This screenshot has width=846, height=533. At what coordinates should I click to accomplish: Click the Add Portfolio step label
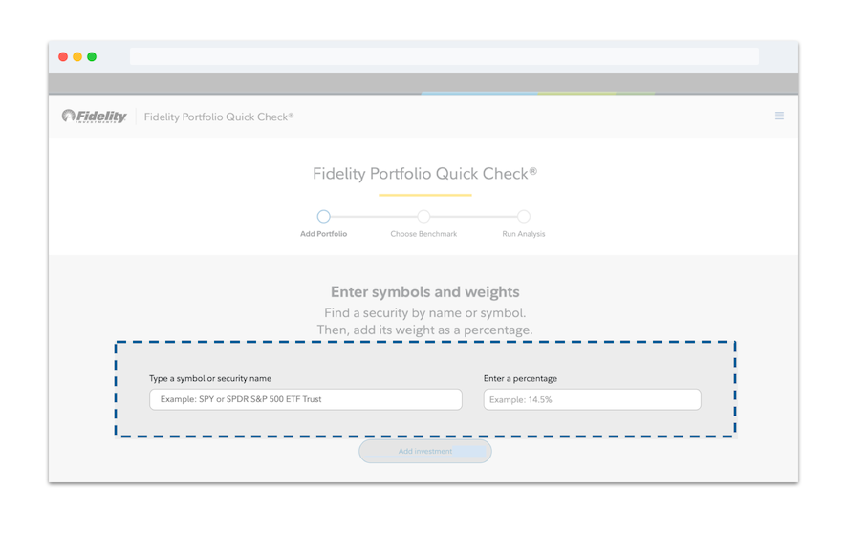[x=323, y=234]
